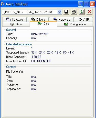
Task: Select the NEC DVD_RW ND-2510A drive field
Action: coord(32,12)
